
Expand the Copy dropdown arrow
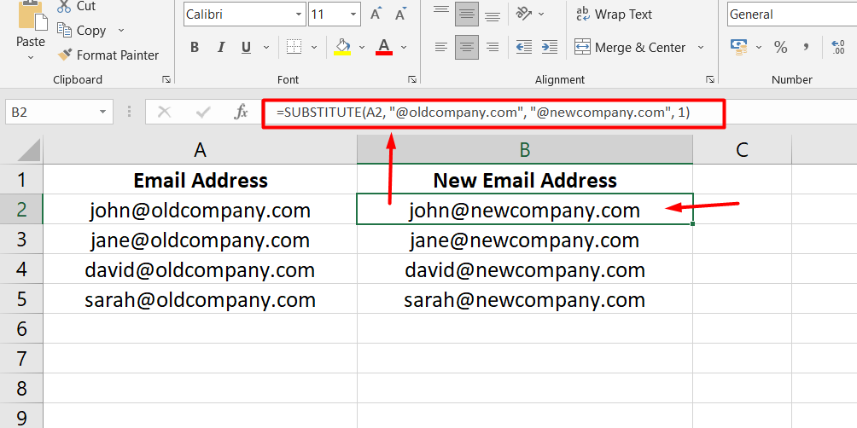[121, 31]
